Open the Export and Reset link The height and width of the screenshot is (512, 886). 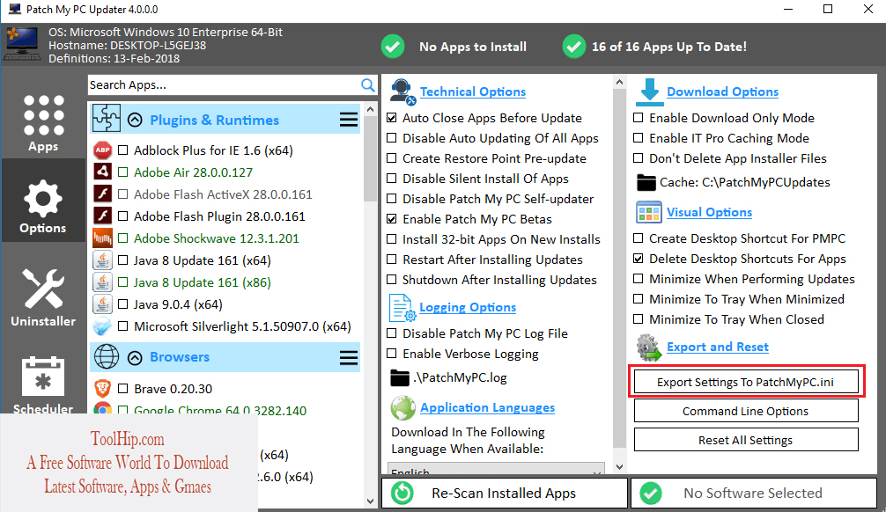pyautogui.click(x=718, y=347)
